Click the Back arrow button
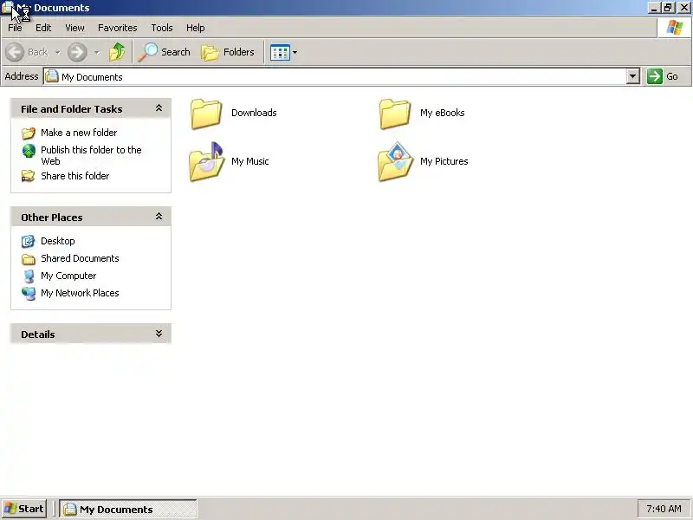Viewport: 693px width, 520px height. click(15, 52)
